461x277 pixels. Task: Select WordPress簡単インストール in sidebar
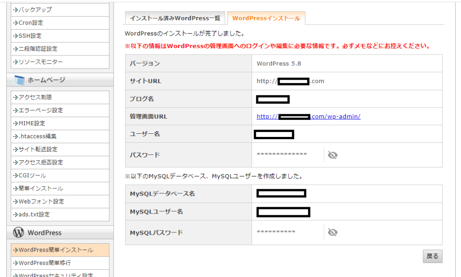pos(60,250)
